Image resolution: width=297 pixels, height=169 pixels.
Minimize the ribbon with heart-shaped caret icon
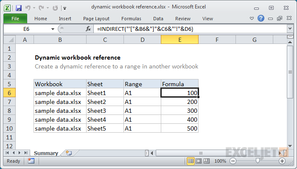[x=252, y=18]
